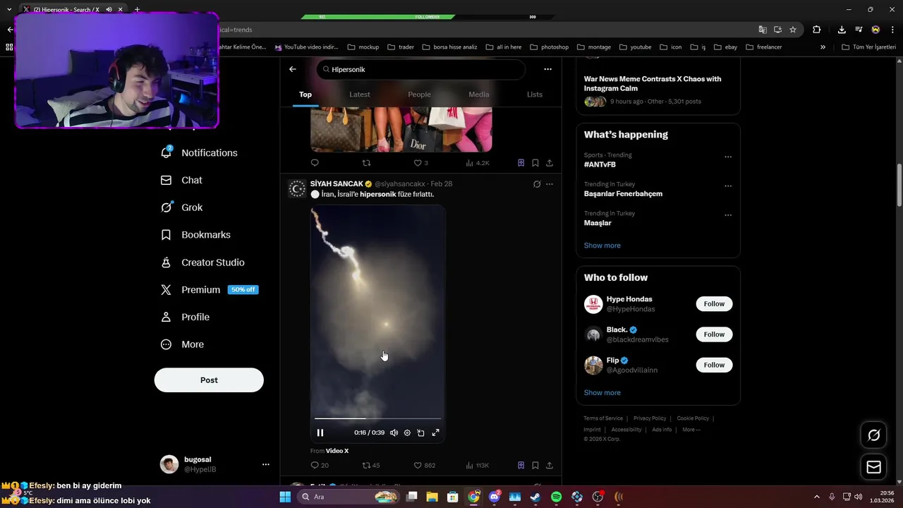Screen dimensions: 903x508
Task: Click the white Post button
Action: click(209, 380)
